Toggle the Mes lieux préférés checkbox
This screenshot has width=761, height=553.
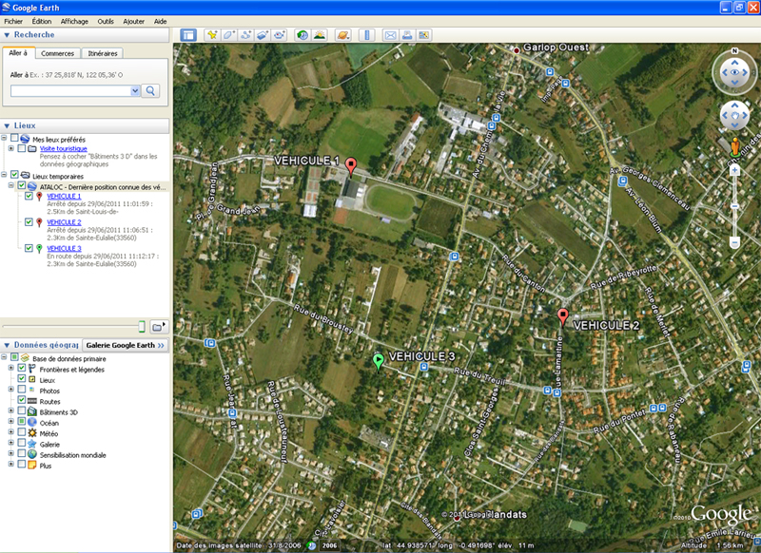point(14,139)
